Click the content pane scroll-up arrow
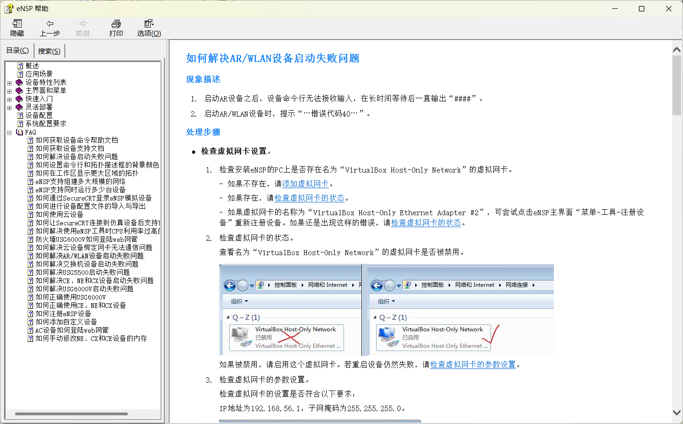Image resolution: width=683 pixels, height=424 pixels. (677, 50)
